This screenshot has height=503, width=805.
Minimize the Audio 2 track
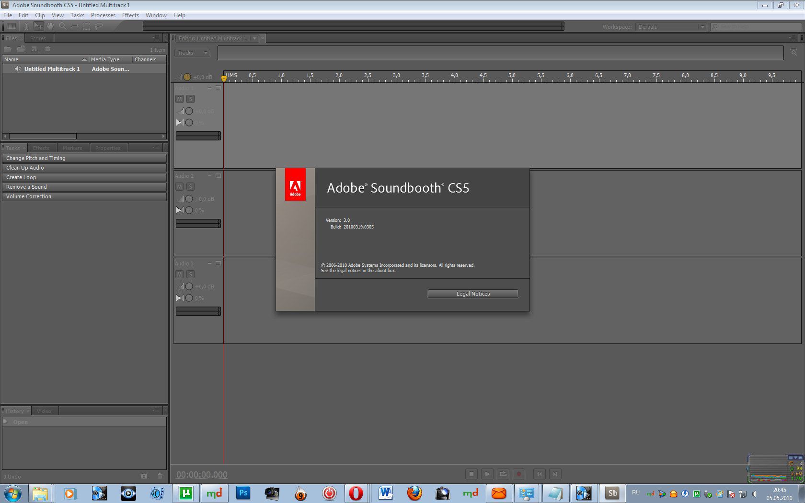[209, 176]
